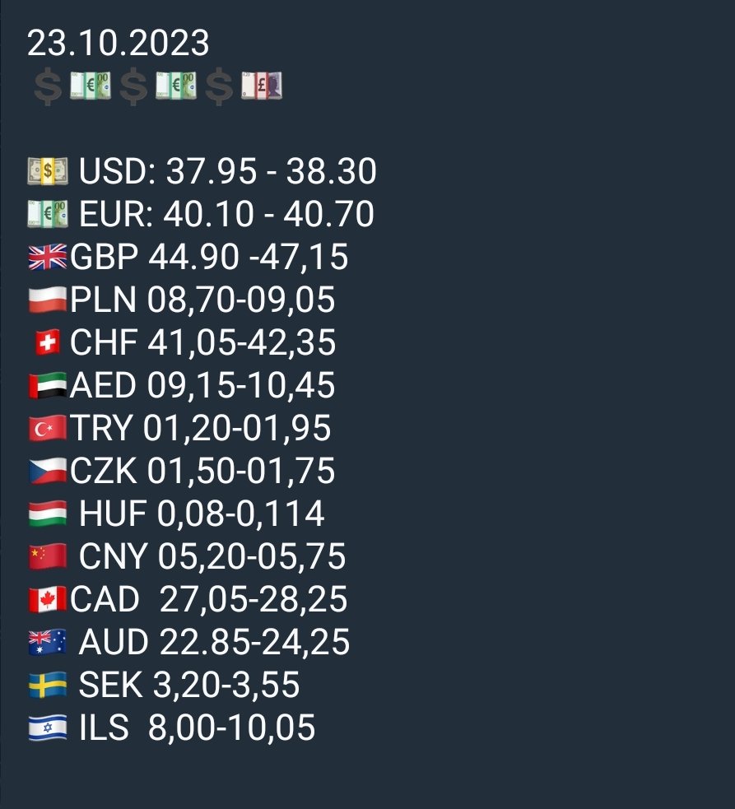The width and height of the screenshot is (735, 809).
Task: Click the Czech flag next to CZK
Action: [48, 472]
